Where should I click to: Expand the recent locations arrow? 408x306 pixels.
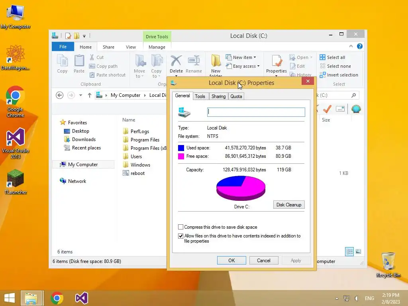(x=80, y=95)
